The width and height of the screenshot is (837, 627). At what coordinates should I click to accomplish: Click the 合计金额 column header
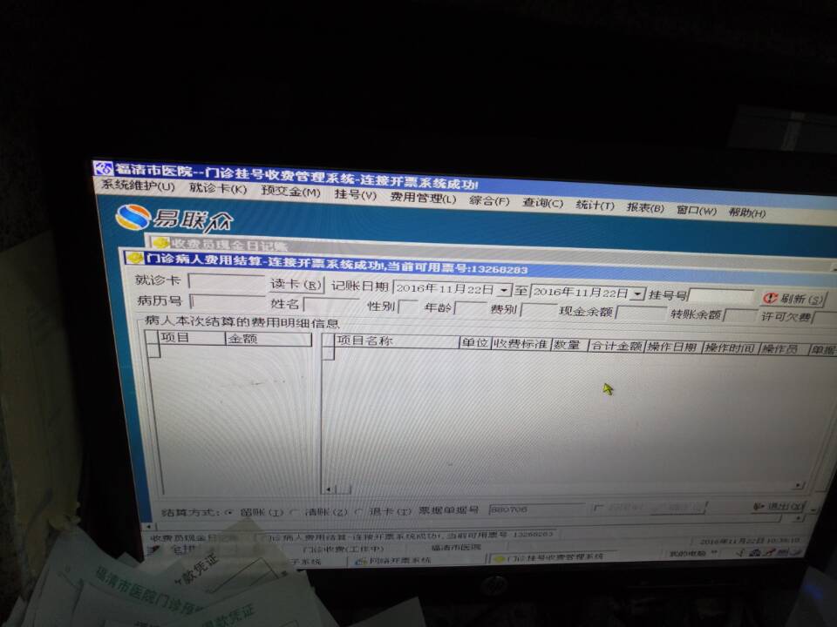point(616,346)
